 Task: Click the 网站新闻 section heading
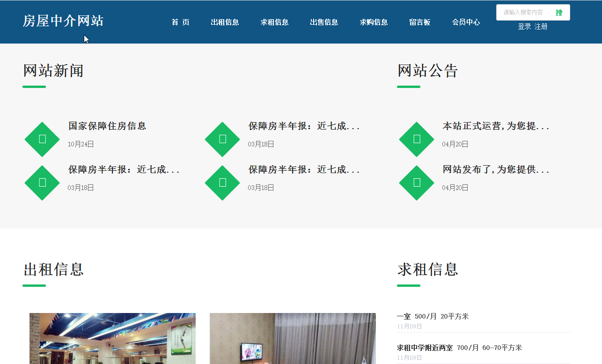(x=53, y=71)
